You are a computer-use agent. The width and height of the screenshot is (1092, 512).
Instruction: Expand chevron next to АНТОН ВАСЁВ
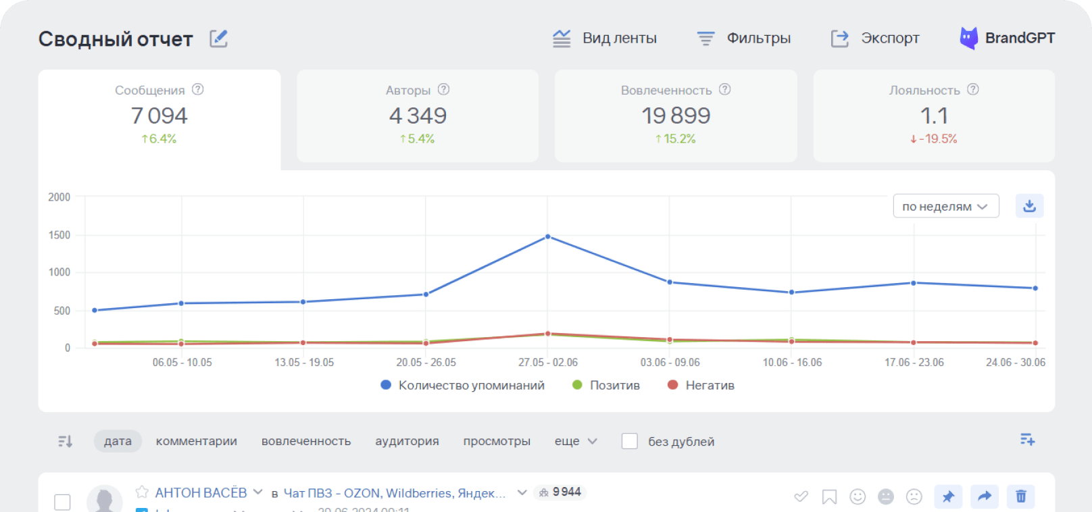pos(258,492)
